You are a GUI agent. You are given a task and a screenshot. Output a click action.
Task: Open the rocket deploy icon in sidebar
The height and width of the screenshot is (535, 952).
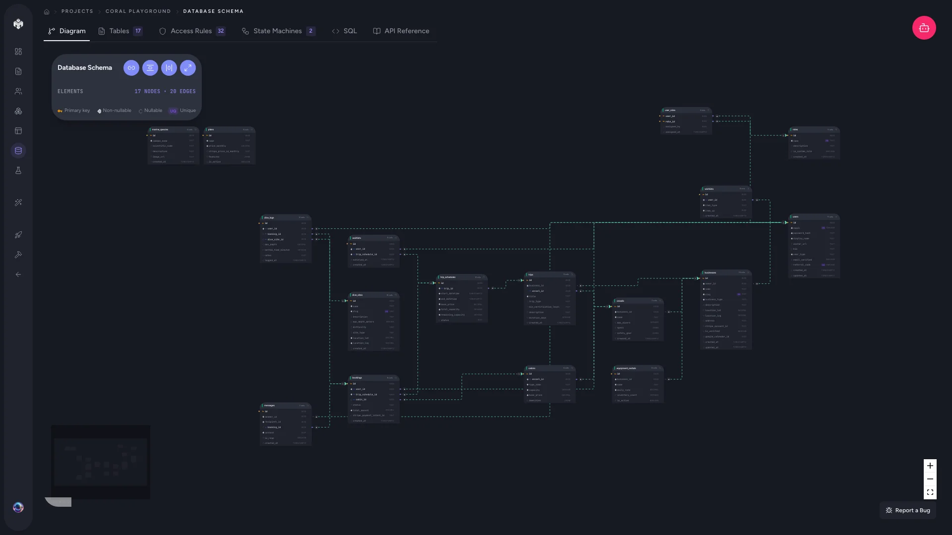click(x=18, y=235)
